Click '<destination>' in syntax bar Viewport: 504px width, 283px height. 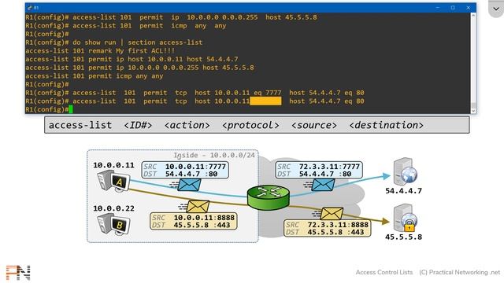(x=387, y=125)
